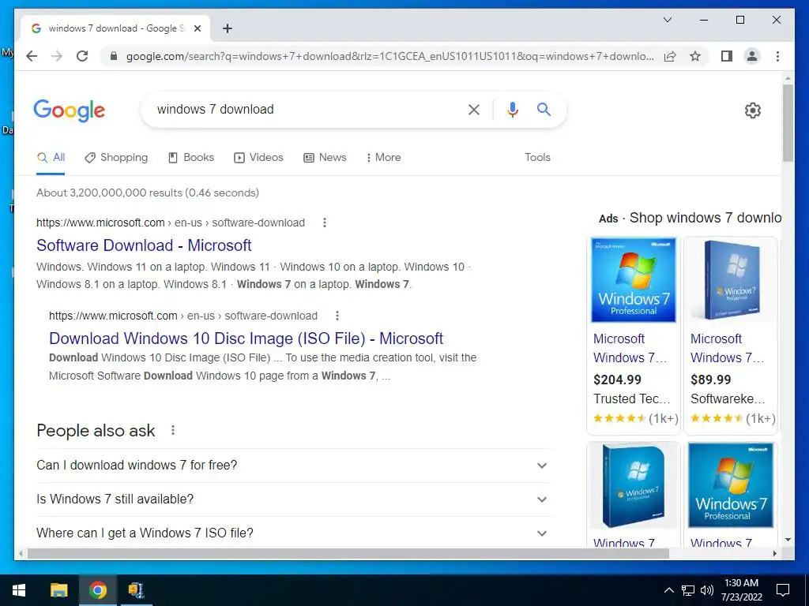Image resolution: width=809 pixels, height=606 pixels.
Task: Open the search Tools options
Action: (537, 158)
